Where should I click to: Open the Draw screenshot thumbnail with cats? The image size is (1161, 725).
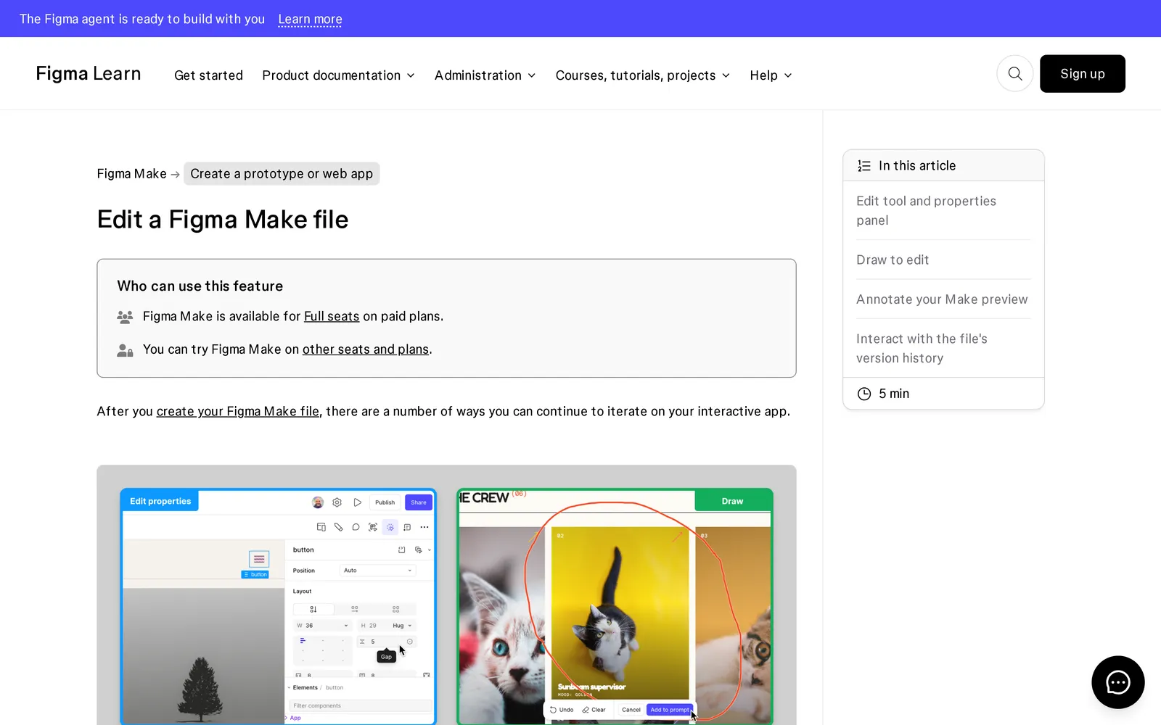(x=615, y=606)
